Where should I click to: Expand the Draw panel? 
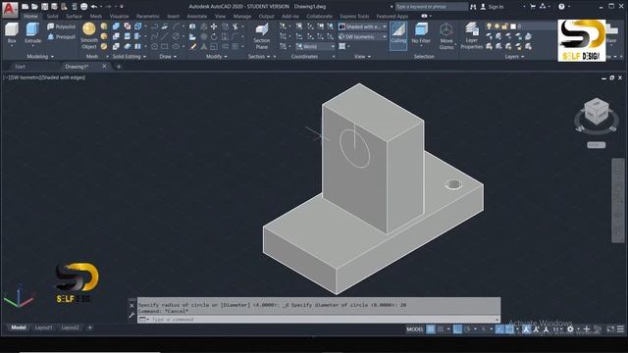pyautogui.click(x=168, y=57)
